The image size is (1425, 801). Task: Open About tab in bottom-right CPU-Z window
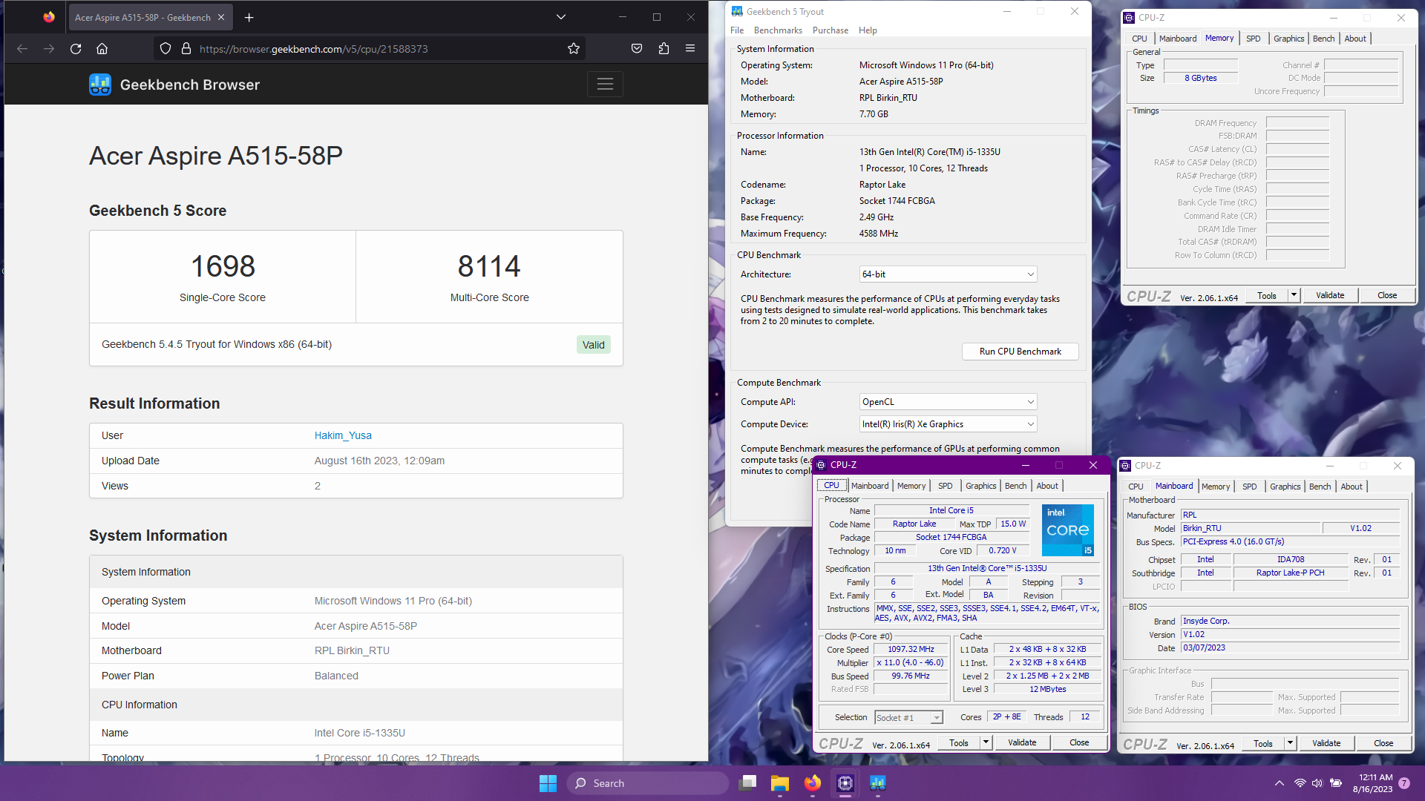click(1352, 487)
